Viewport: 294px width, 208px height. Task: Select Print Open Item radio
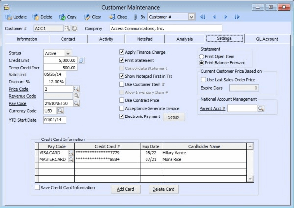(201, 57)
